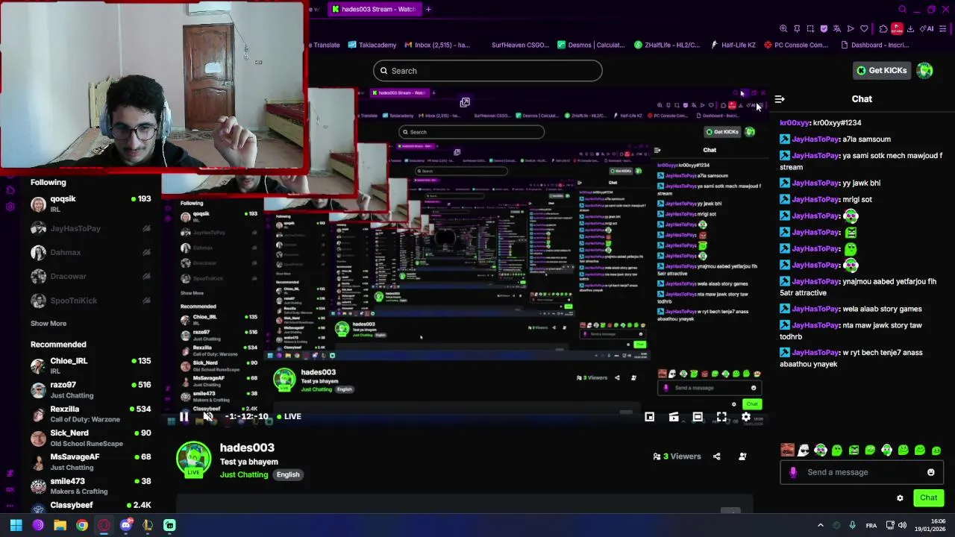Open the Desmos Calculator bookmark

pos(591,45)
